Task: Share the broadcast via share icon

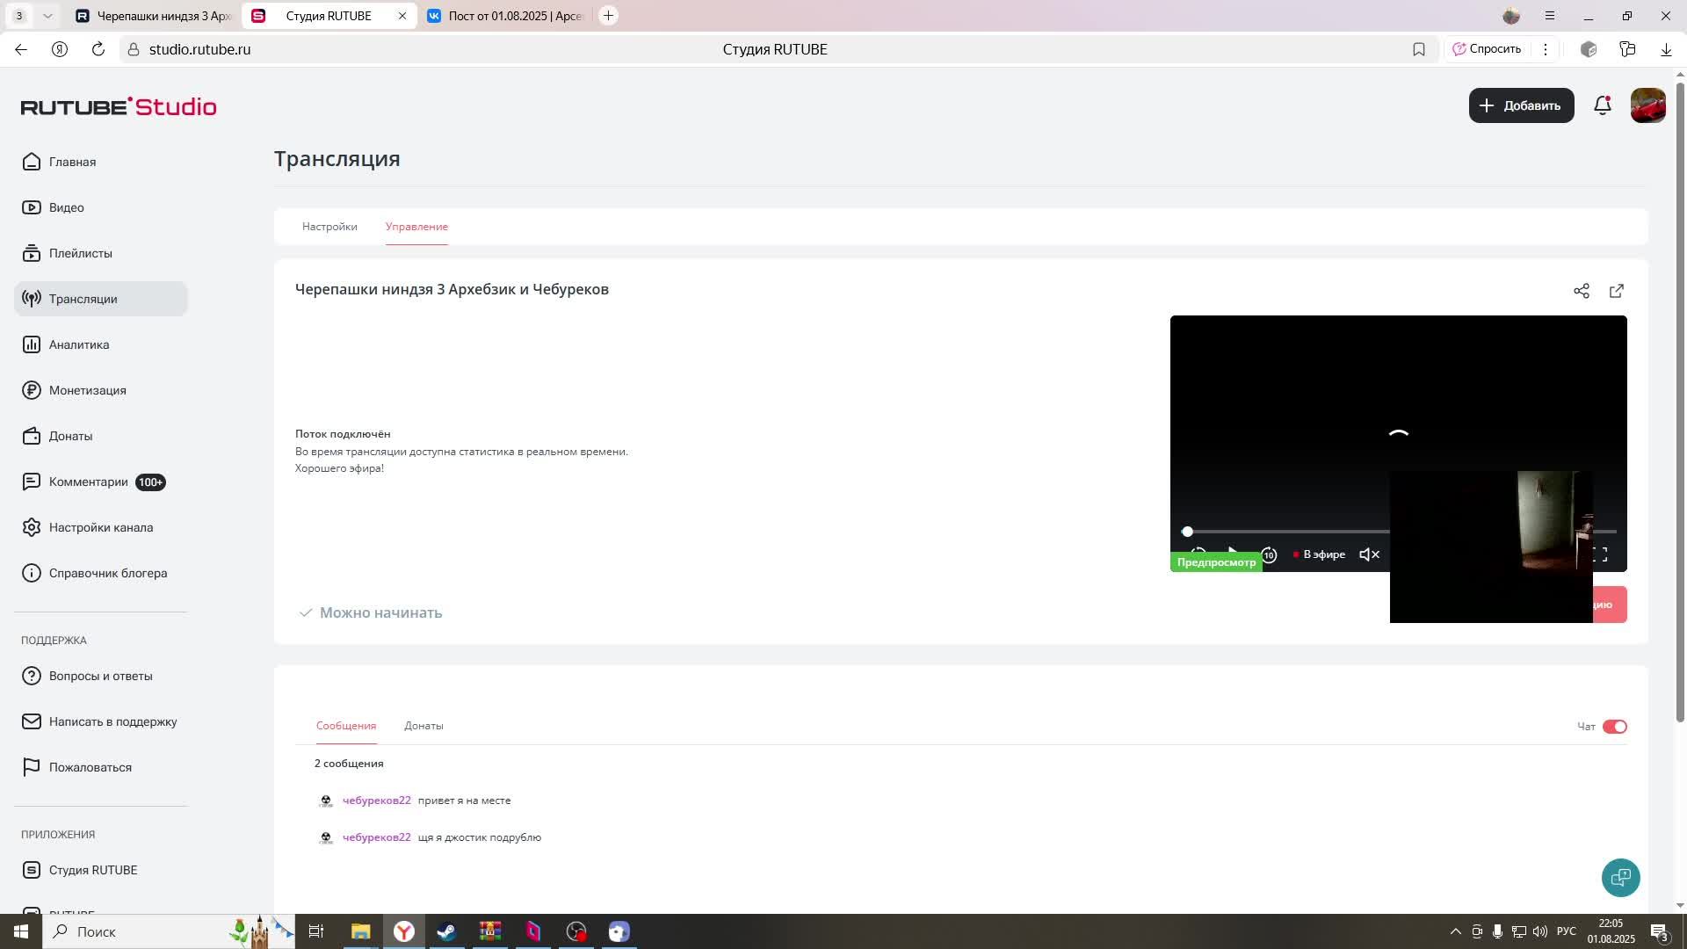Action: (x=1582, y=291)
